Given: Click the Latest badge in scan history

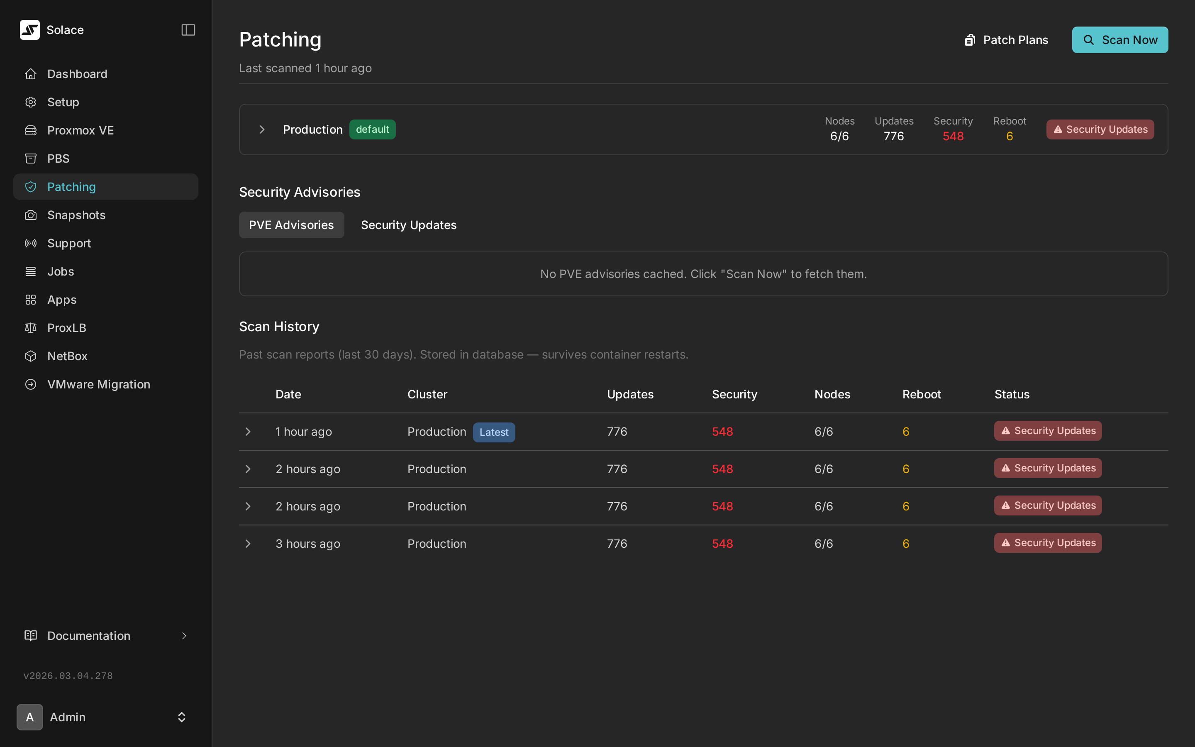Looking at the screenshot, I should (493, 432).
